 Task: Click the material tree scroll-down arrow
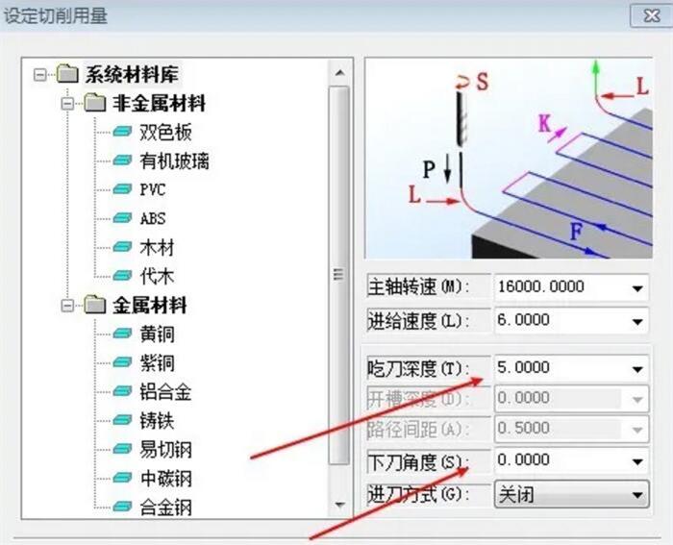(x=339, y=505)
